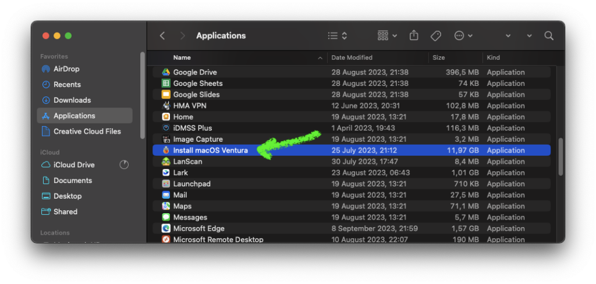Sort by the Date Modified column header

click(352, 57)
